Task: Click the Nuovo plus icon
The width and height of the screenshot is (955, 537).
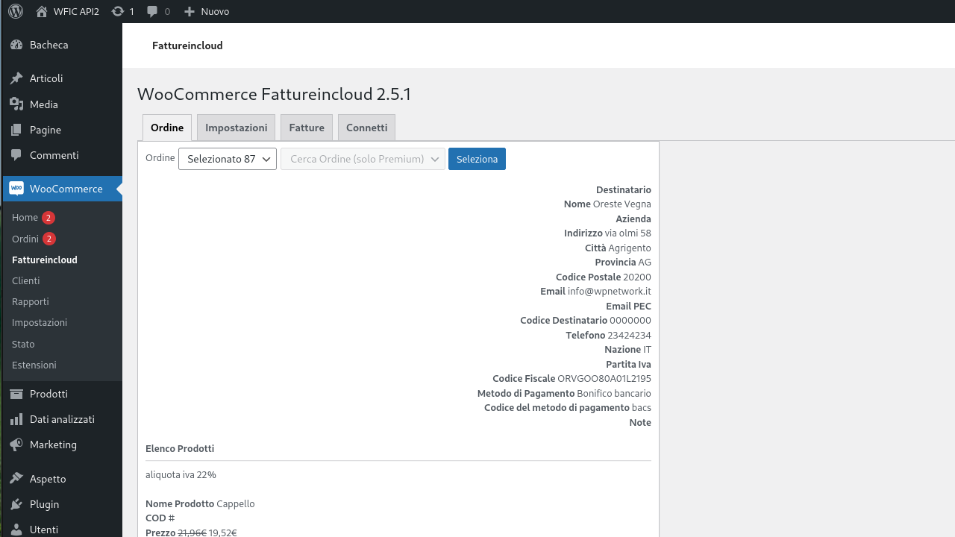Action: point(190,11)
